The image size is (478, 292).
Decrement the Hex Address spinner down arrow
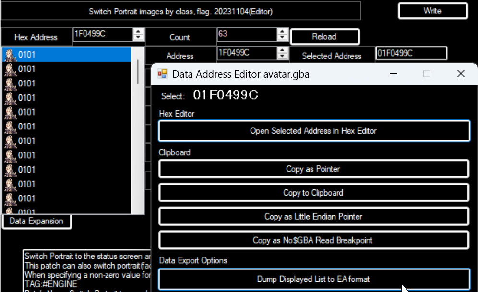(x=138, y=38)
